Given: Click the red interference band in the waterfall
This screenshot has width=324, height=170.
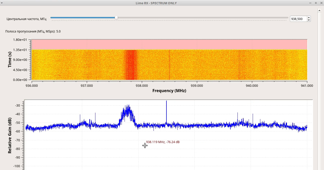Looking at the screenshot, I should 131,63.
